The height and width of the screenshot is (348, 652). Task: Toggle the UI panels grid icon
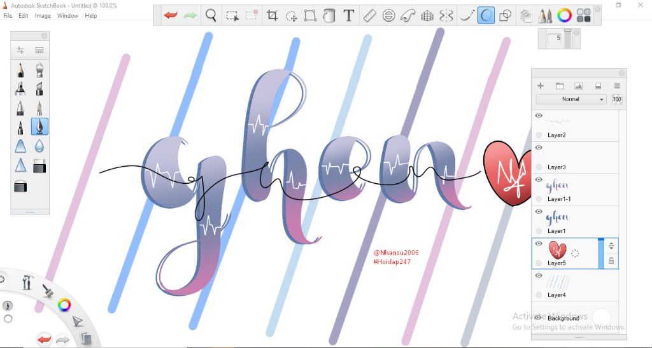[x=584, y=16]
